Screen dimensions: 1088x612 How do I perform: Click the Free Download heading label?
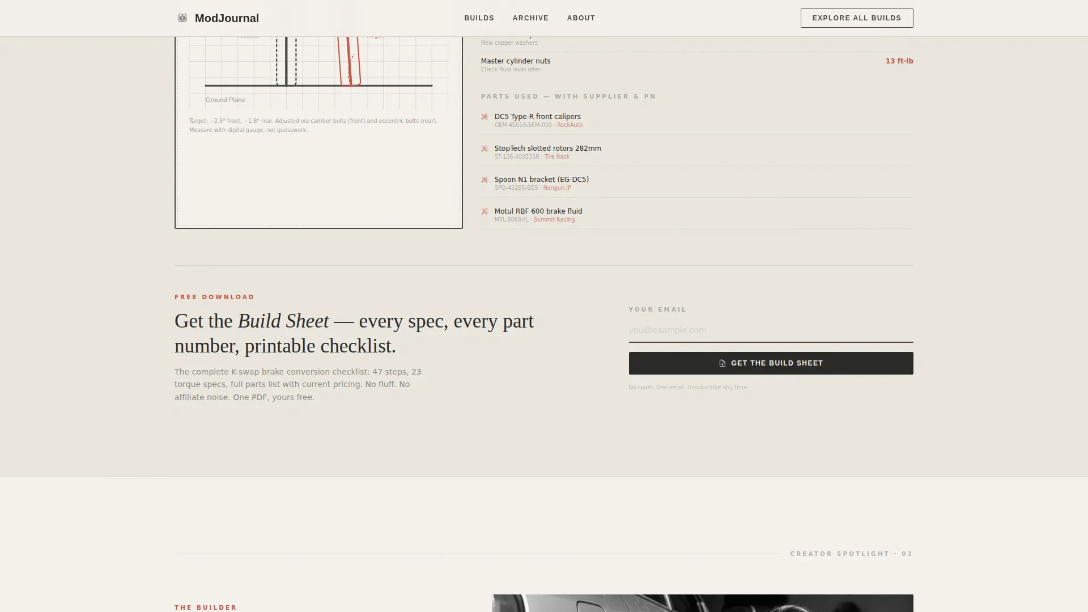tap(214, 297)
